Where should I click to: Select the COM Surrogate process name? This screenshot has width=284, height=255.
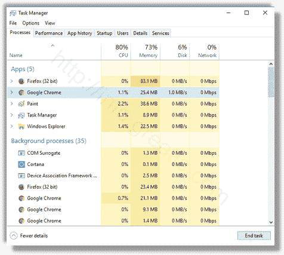[44, 153]
